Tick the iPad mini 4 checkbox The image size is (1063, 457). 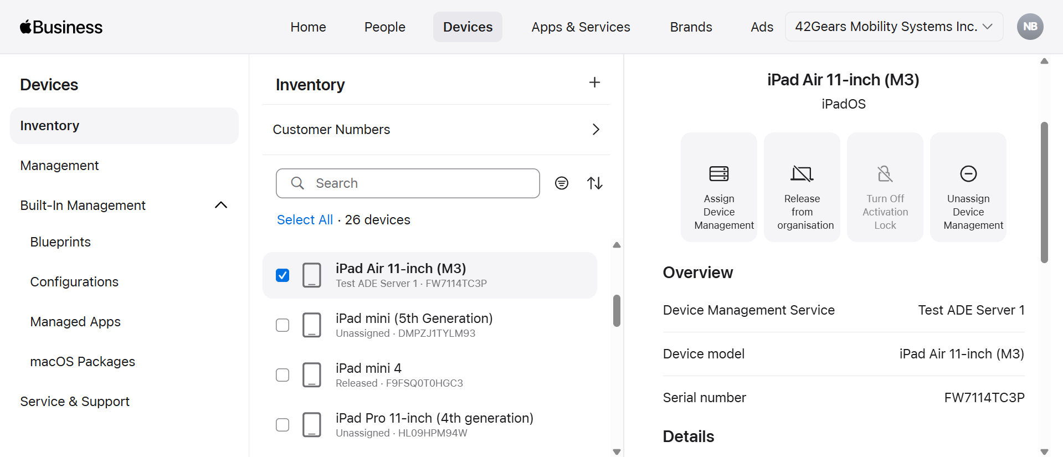[x=283, y=375]
